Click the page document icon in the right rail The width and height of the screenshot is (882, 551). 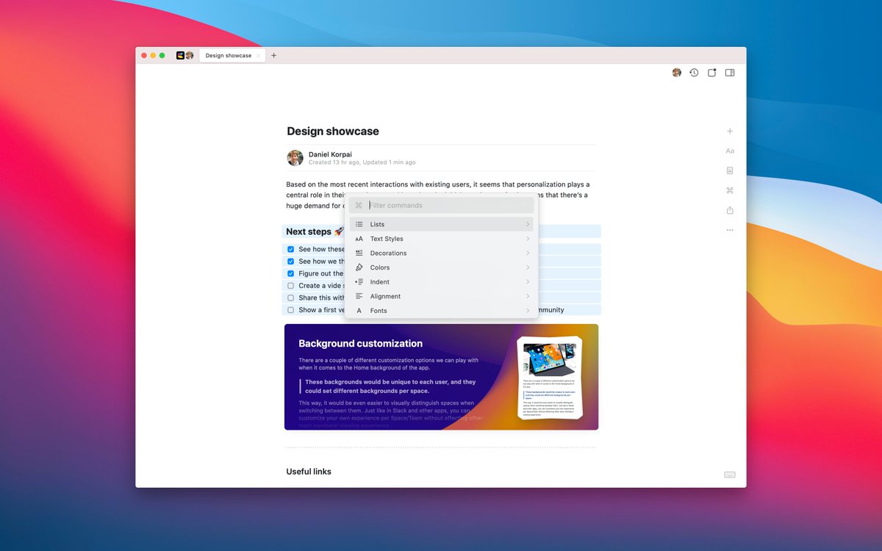[x=730, y=170]
